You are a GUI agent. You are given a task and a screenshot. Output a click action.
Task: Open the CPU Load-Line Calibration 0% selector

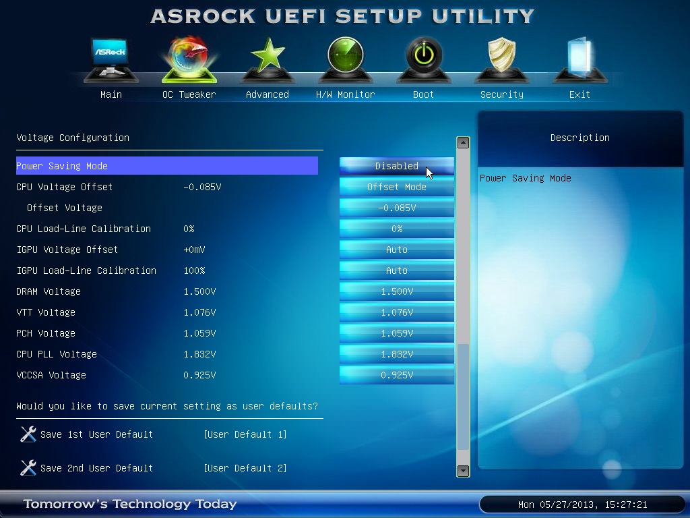coord(397,229)
